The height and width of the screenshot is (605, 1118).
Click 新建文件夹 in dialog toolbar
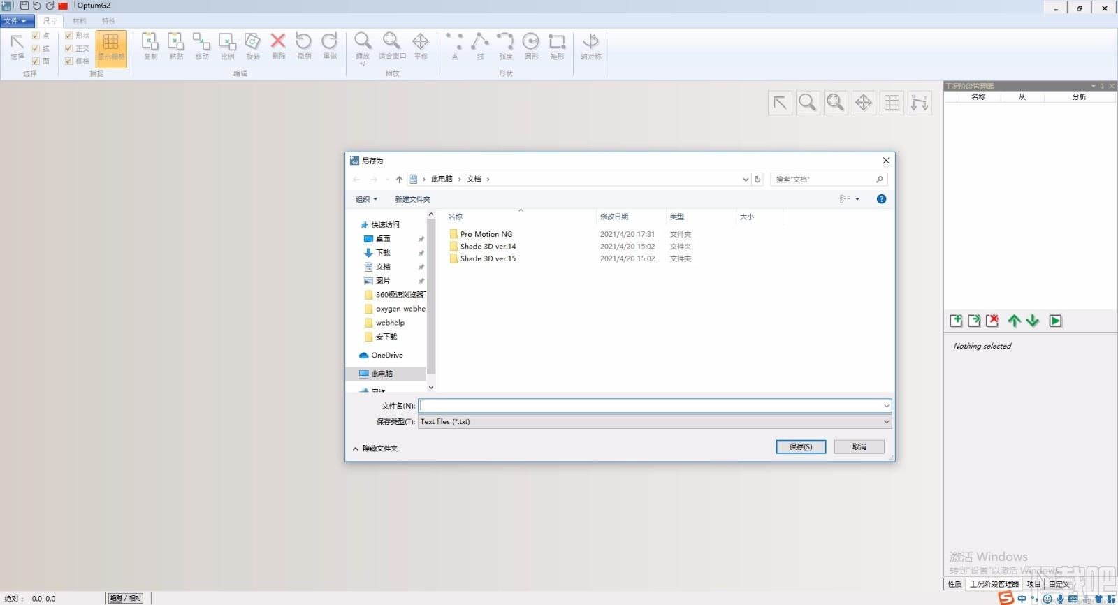point(412,199)
